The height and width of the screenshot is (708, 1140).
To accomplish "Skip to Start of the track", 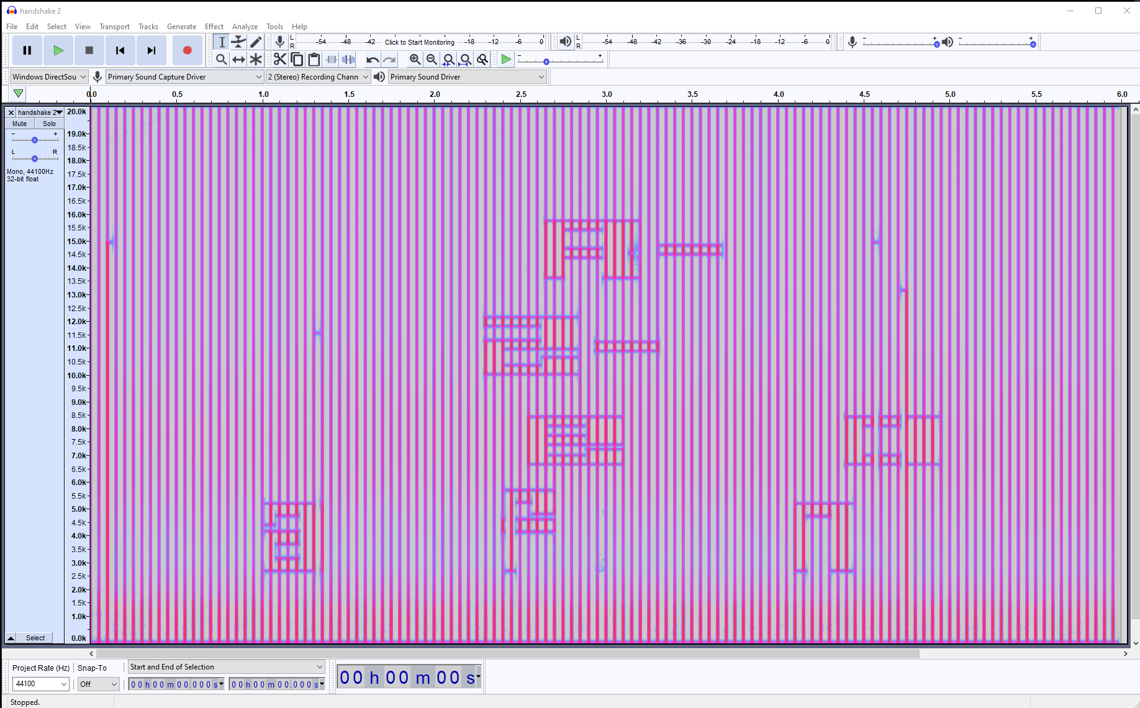I will [120, 50].
